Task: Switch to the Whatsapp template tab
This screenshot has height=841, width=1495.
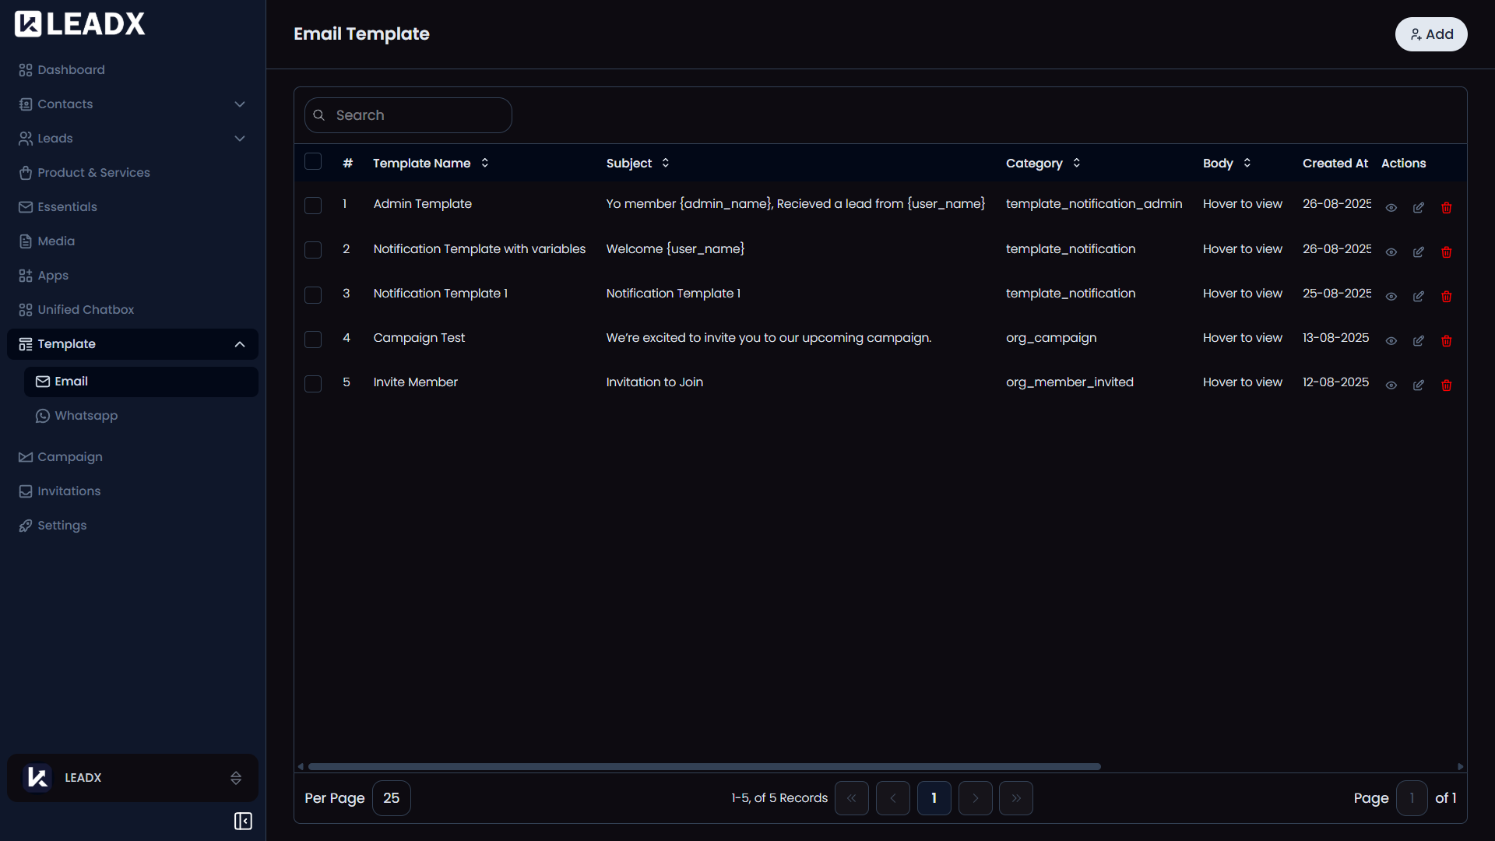Action: pyautogui.click(x=86, y=415)
